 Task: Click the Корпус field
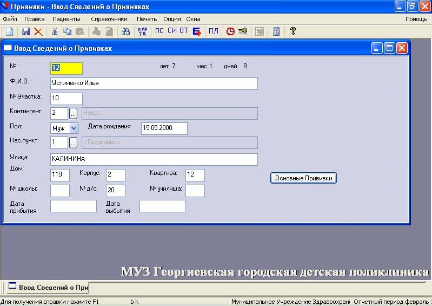[x=116, y=175]
